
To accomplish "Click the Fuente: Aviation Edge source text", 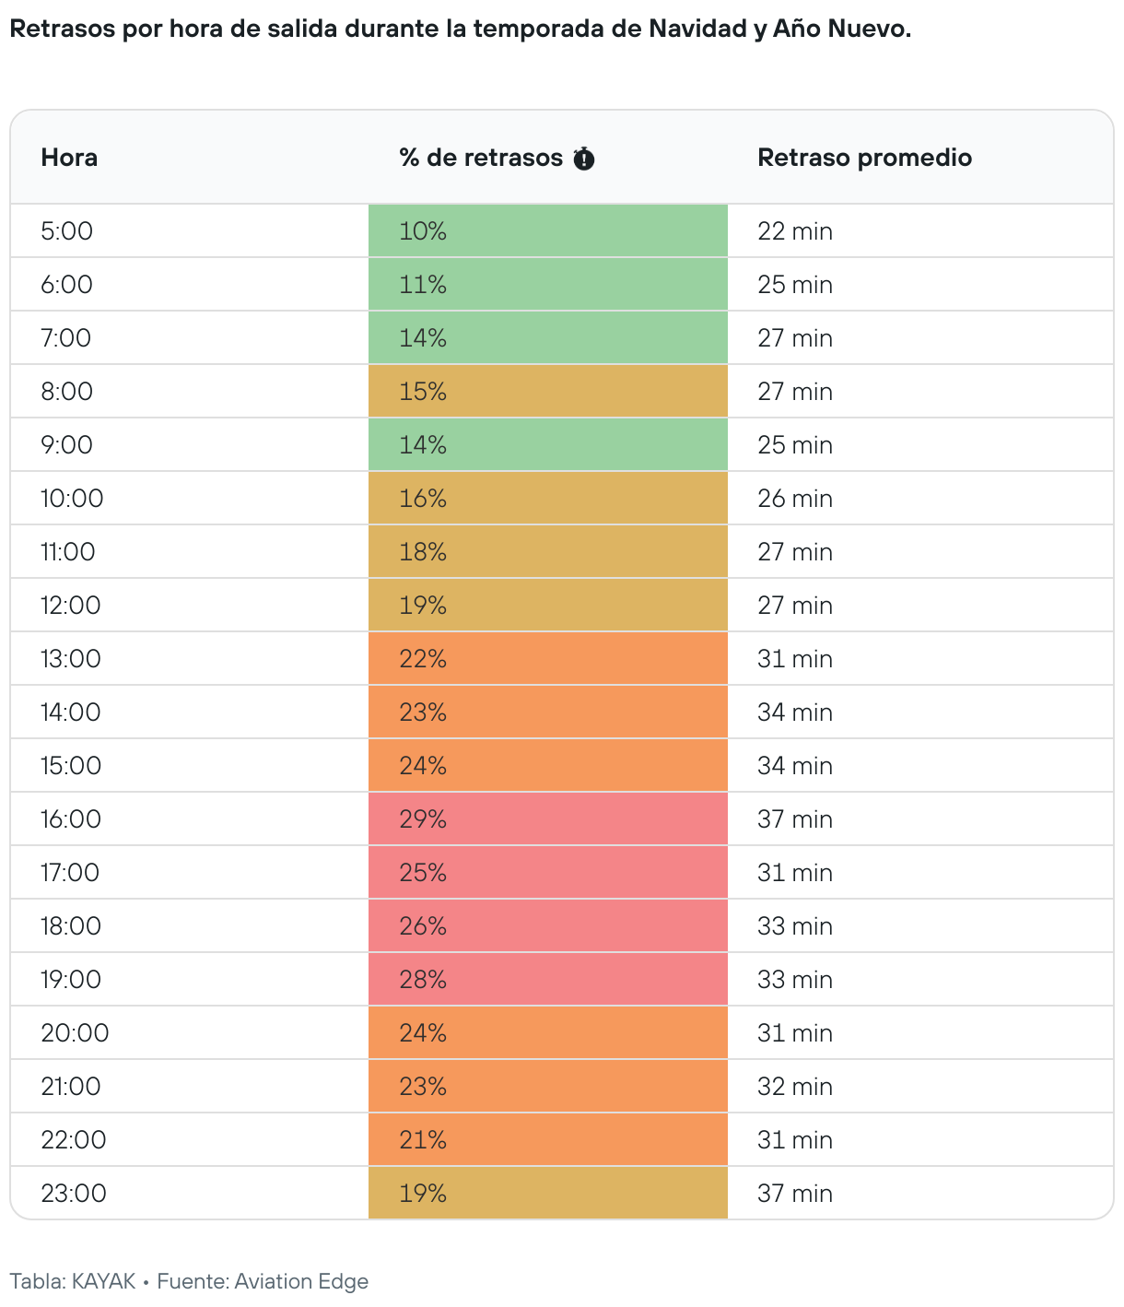I will 263,1281.
